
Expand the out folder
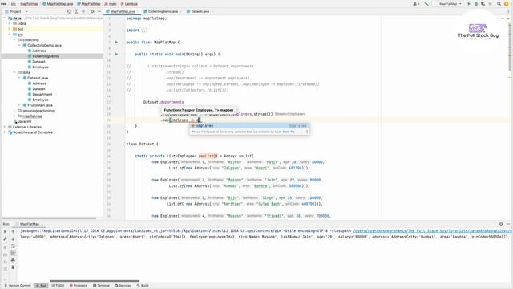pos(10,29)
